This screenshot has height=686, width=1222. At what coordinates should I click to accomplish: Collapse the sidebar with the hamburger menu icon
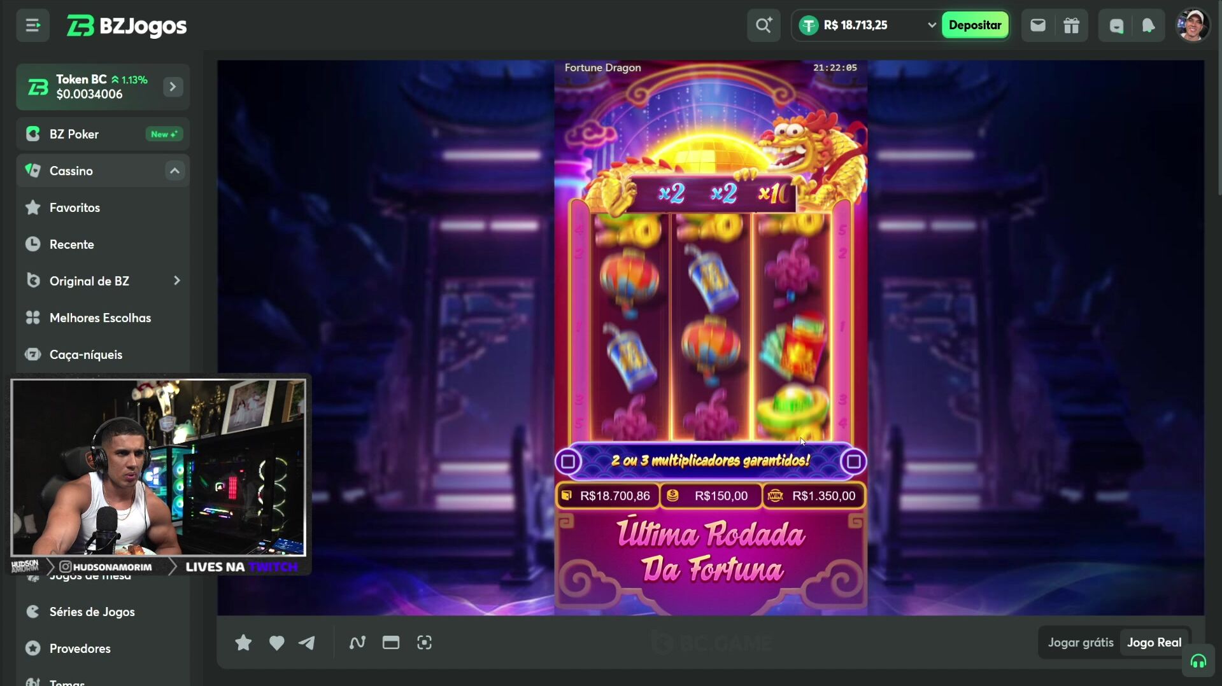(x=32, y=25)
